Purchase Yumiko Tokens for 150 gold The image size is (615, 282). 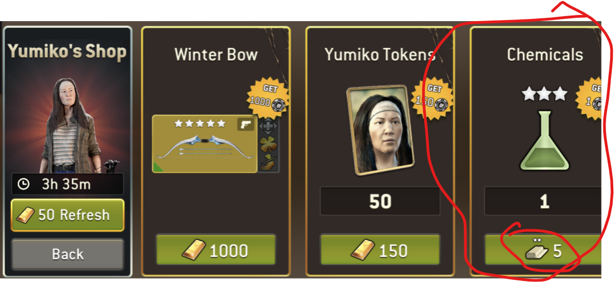(380, 250)
